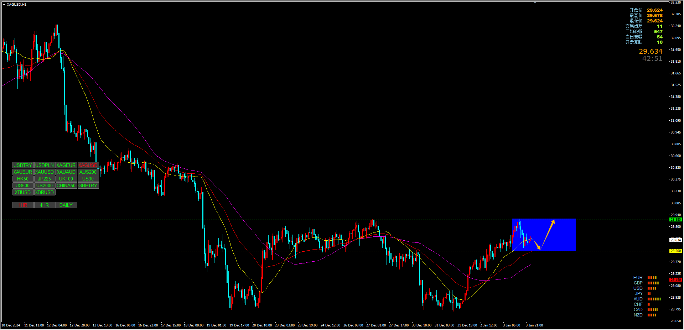Open the XAGUSD,H1 chart title dropdown arrow
This screenshot has height=330, width=684.
coord(4,5)
